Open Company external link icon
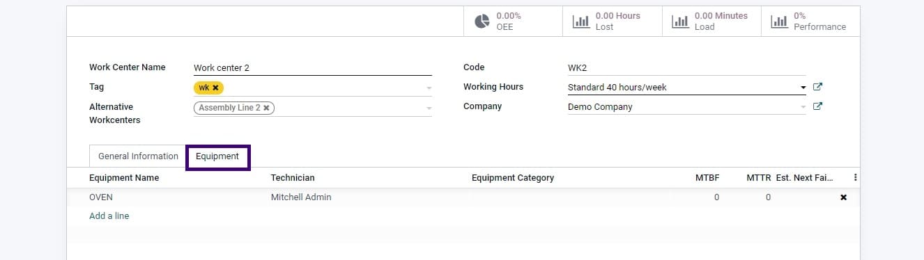Image resolution: width=924 pixels, height=260 pixels. point(818,106)
